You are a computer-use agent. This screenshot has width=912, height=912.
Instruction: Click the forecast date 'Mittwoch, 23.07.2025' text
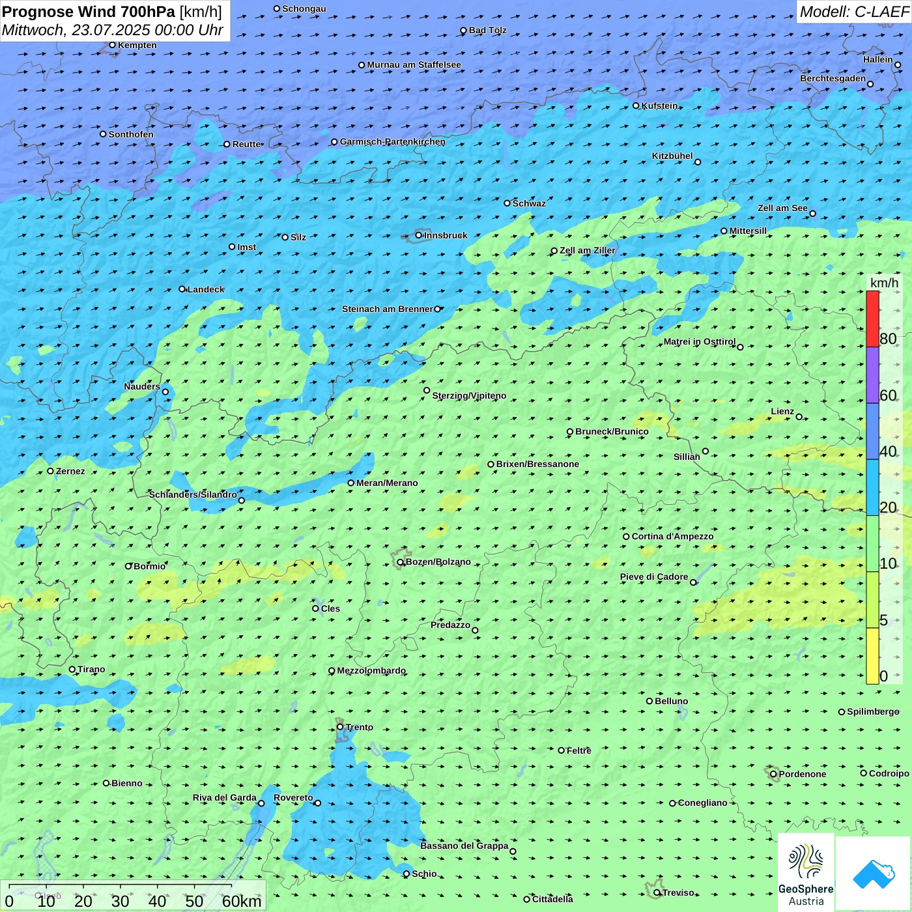click(x=77, y=31)
